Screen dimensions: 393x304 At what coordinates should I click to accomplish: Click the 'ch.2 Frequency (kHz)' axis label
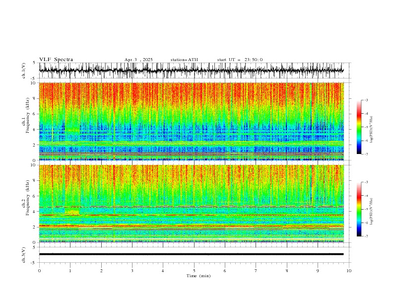tap(26, 198)
